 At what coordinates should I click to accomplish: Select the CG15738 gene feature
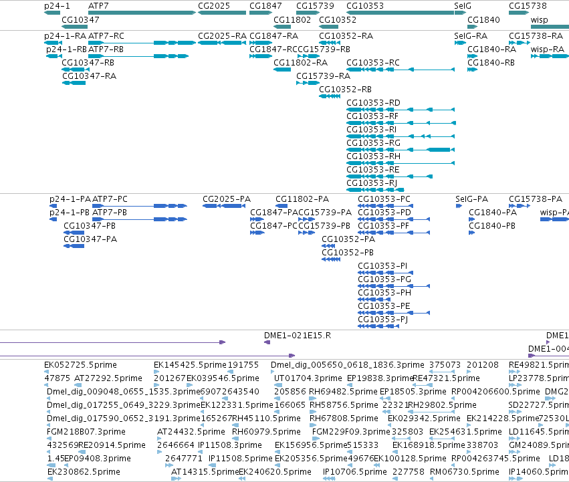[x=519, y=13]
